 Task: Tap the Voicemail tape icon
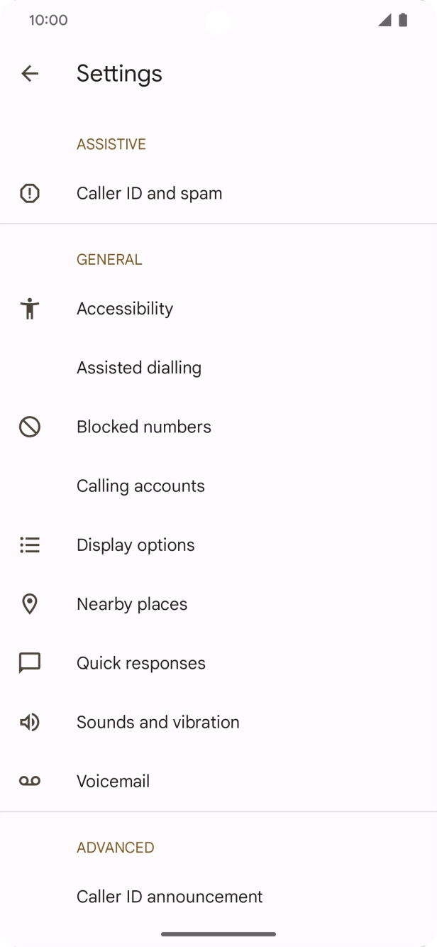pyautogui.click(x=30, y=782)
